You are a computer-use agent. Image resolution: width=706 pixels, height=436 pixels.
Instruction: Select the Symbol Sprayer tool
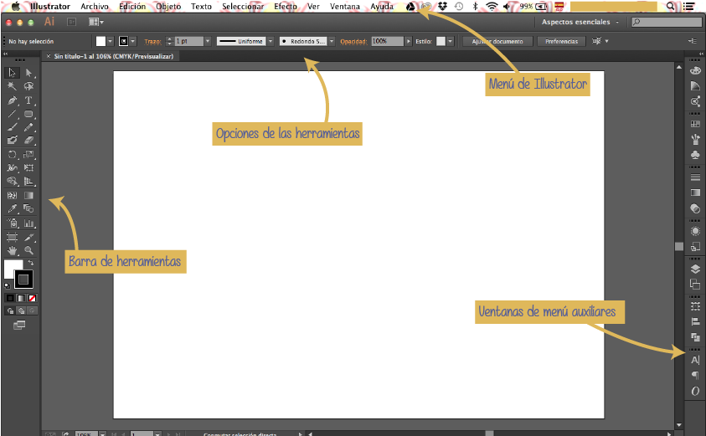pyautogui.click(x=13, y=223)
